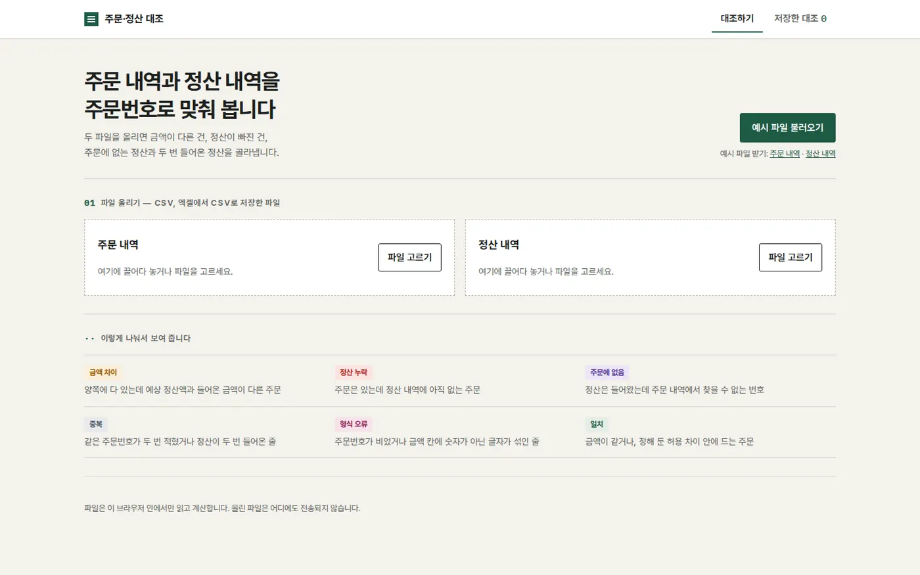Click the 주문·정산 대조 app title

click(134, 19)
